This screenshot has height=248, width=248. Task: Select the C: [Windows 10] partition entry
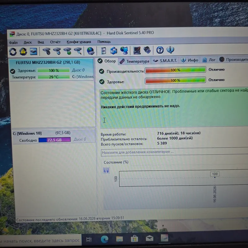pos(54,136)
